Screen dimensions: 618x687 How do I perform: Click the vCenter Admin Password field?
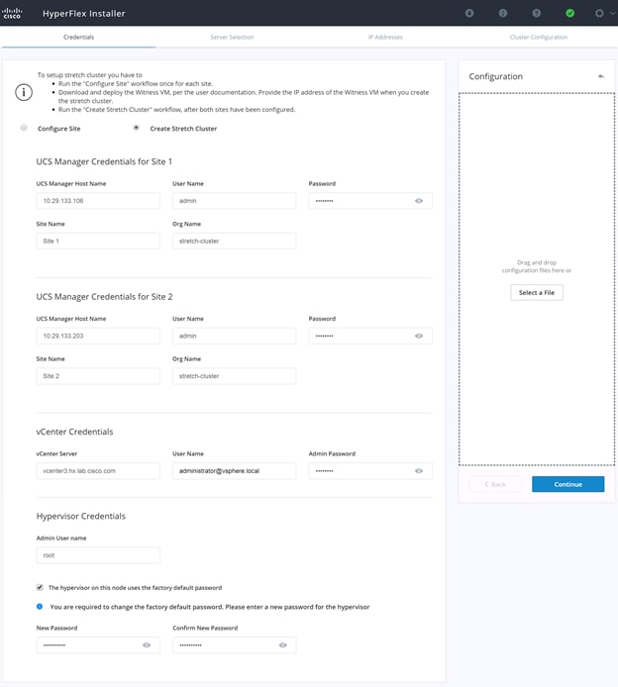click(370, 470)
